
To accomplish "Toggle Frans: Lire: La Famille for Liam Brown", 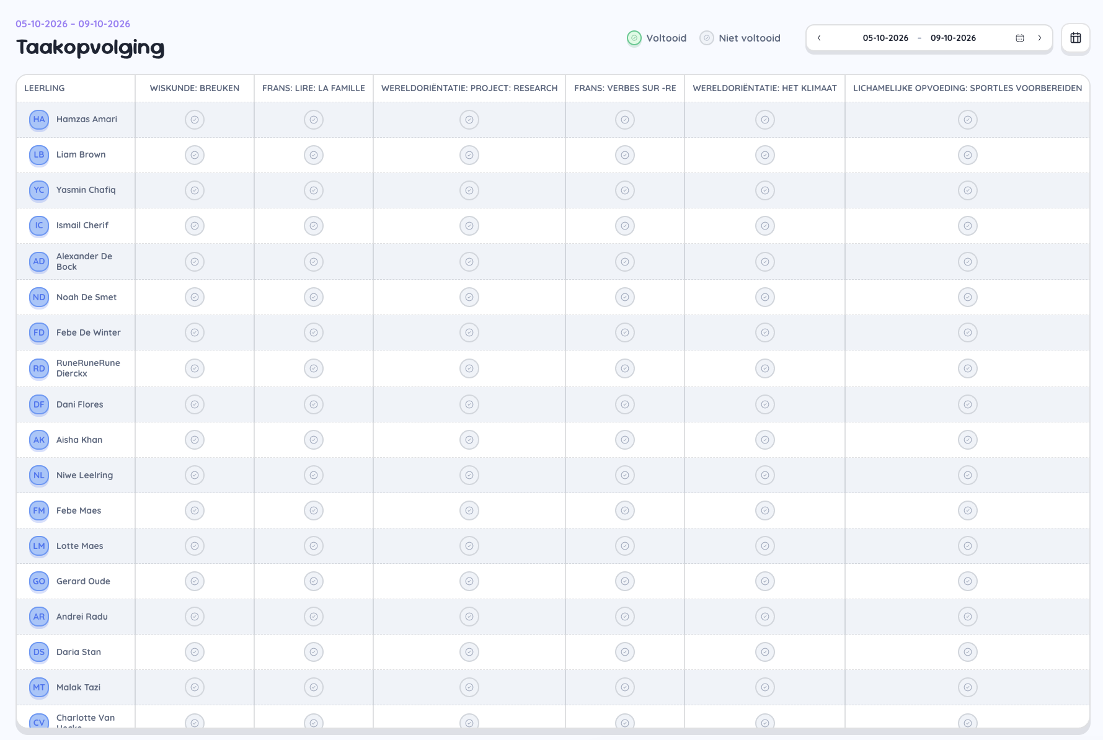I will pos(314,155).
